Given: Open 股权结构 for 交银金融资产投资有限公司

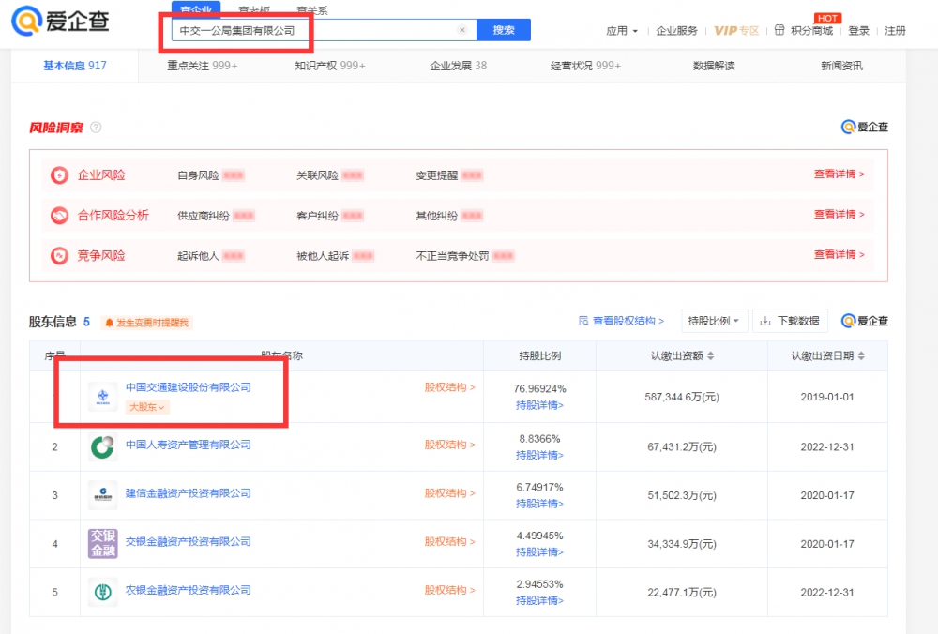Looking at the screenshot, I should coord(450,542).
